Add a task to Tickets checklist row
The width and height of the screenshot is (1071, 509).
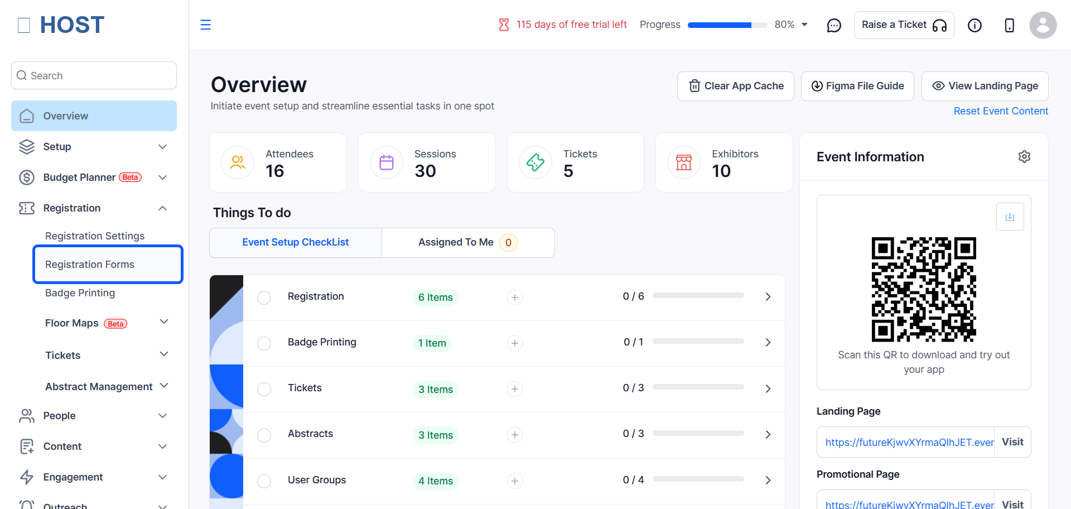514,389
